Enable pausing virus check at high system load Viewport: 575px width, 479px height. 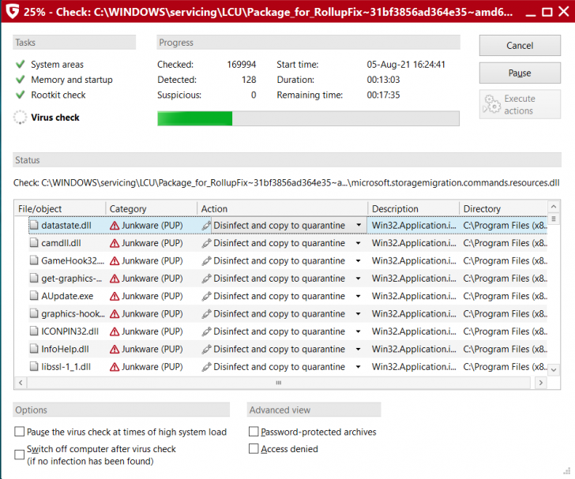20,432
